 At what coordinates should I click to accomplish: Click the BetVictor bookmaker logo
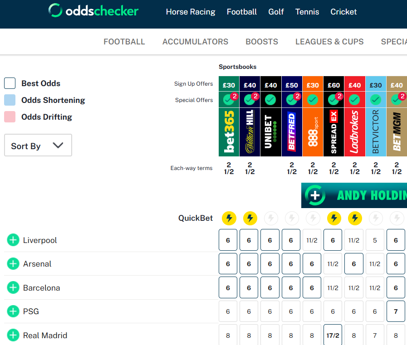pos(376,132)
